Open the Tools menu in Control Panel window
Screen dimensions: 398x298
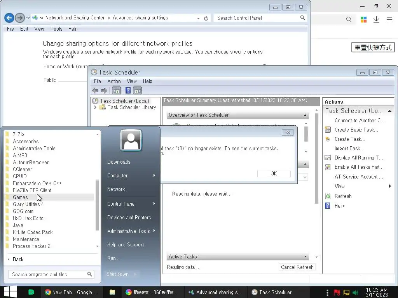point(56,29)
